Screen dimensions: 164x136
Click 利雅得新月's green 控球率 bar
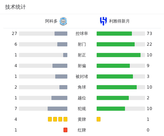pyautogui.click(x=114, y=33)
